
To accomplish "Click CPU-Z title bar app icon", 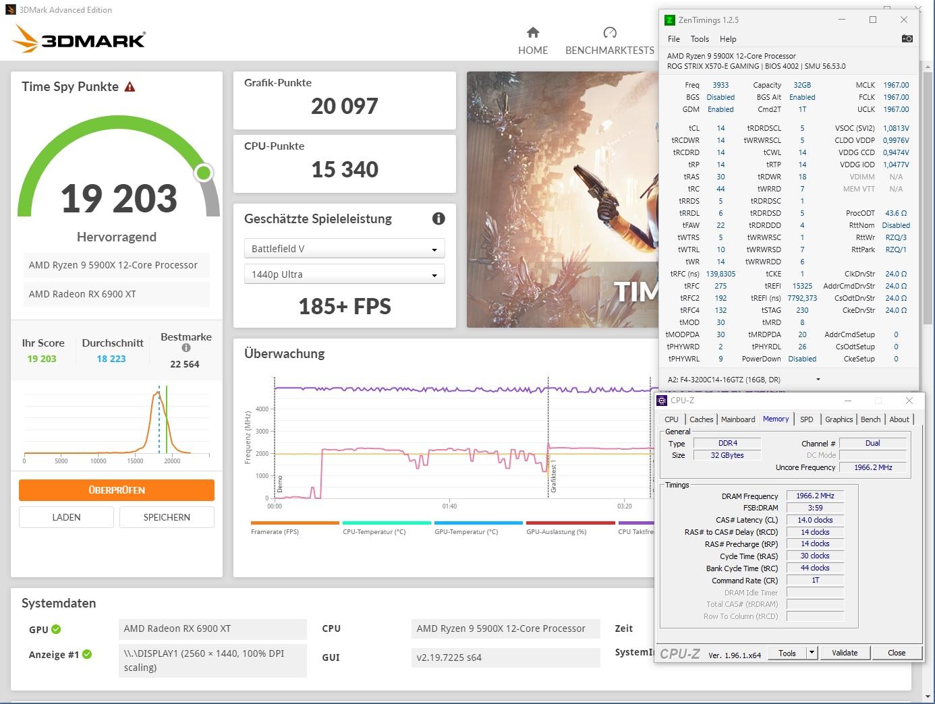I will tap(662, 401).
